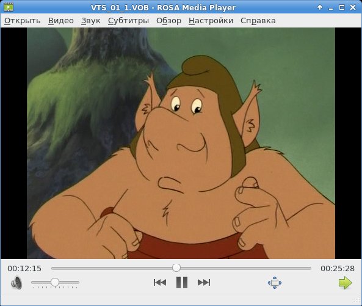Open the Справка menu
This screenshot has width=362, height=306.
[258, 21]
